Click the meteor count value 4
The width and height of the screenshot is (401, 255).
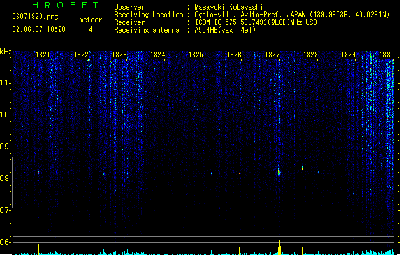click(91, 29)
